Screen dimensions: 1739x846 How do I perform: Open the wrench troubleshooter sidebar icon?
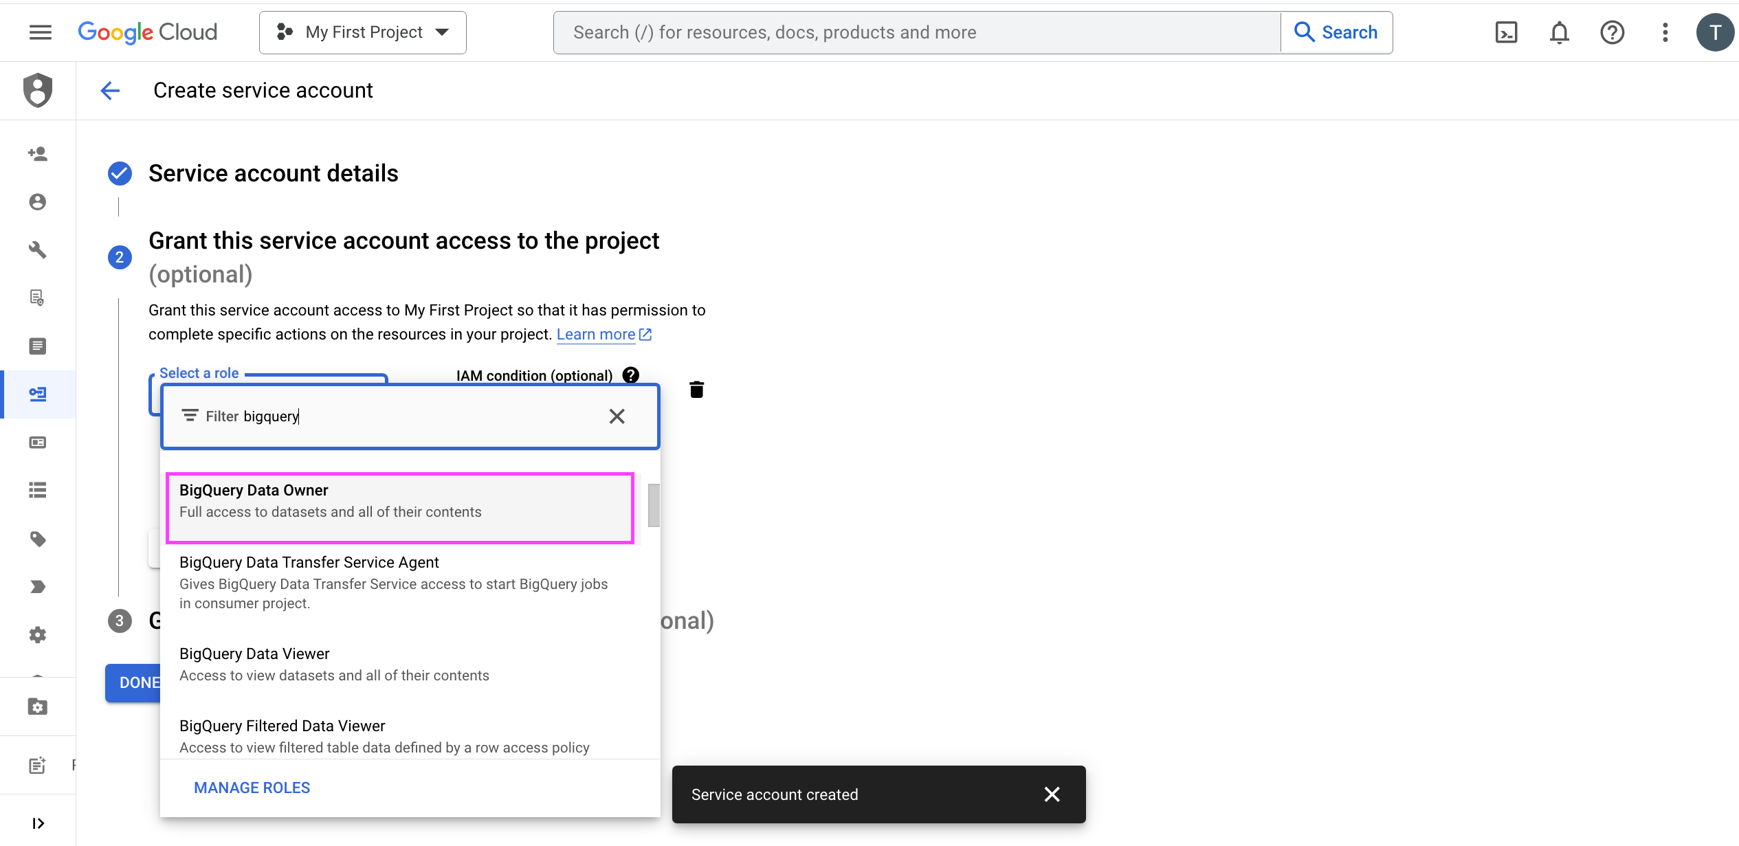coord(38,250)
